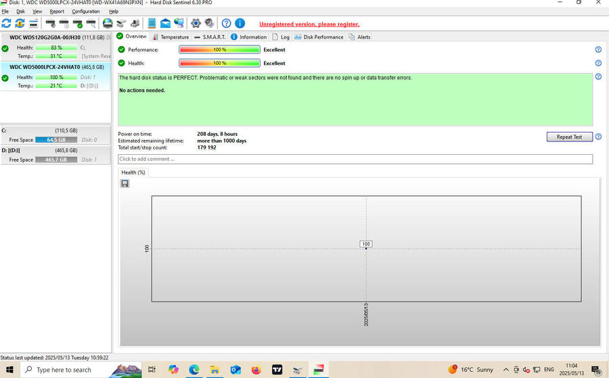
Task: Click the 'Click to add comment' field
Action: point(355,159)
